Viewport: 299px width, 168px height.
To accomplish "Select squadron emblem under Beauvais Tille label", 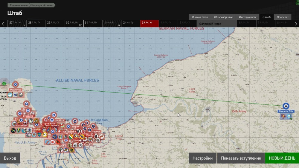I will [x=283, y=116].
